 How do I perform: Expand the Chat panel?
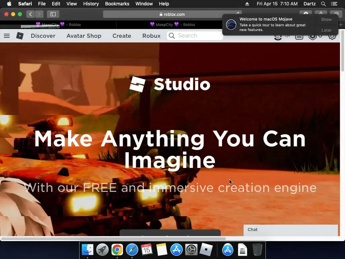pyautogui.click(x=291, y=230)
